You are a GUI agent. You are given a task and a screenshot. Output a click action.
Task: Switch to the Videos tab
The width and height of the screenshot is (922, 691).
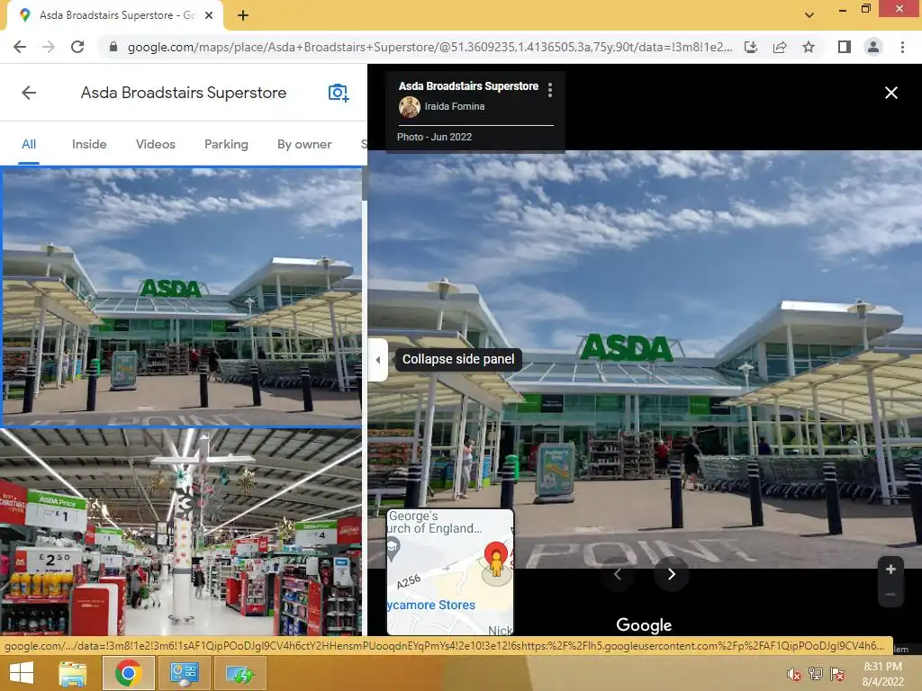[155, 144]
